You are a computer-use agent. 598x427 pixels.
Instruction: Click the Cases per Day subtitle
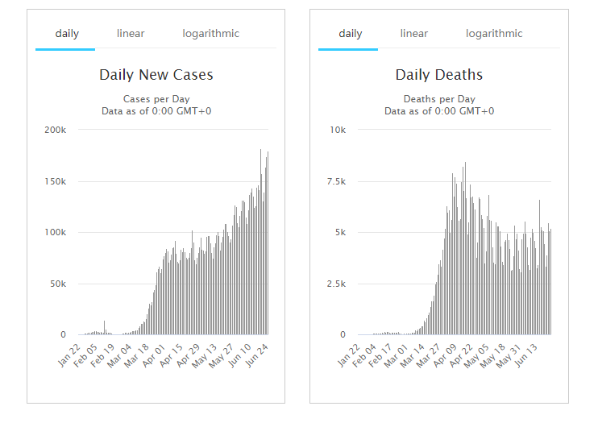[156, 99]
